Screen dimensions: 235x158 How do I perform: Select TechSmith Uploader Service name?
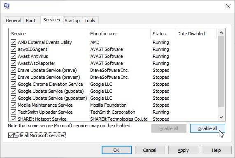tap(45, 112)
